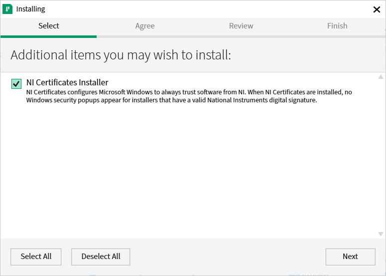Click the scroll down arrow in the list

coord(381,234)
